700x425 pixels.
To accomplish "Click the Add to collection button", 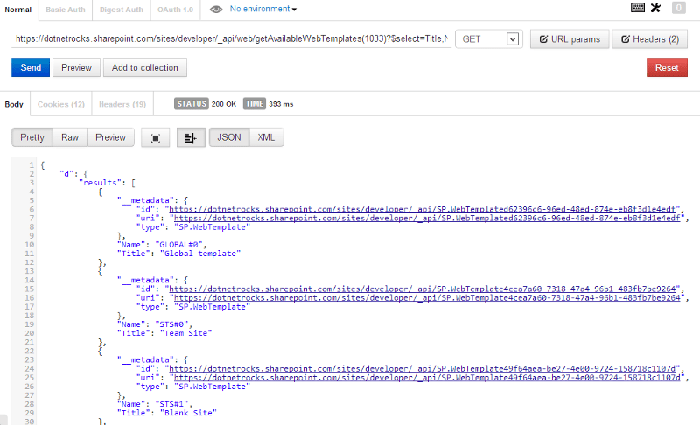I will point(144,67).
